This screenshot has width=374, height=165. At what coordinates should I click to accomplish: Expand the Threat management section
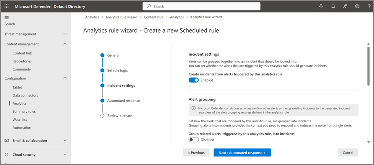tap(65, 34)
